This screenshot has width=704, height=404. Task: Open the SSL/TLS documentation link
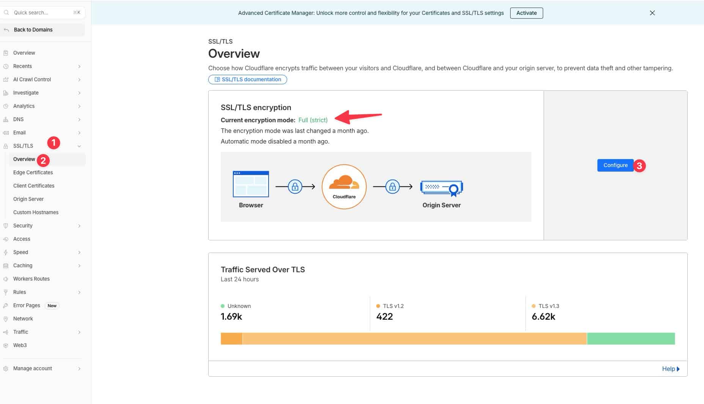coord(247,79)
